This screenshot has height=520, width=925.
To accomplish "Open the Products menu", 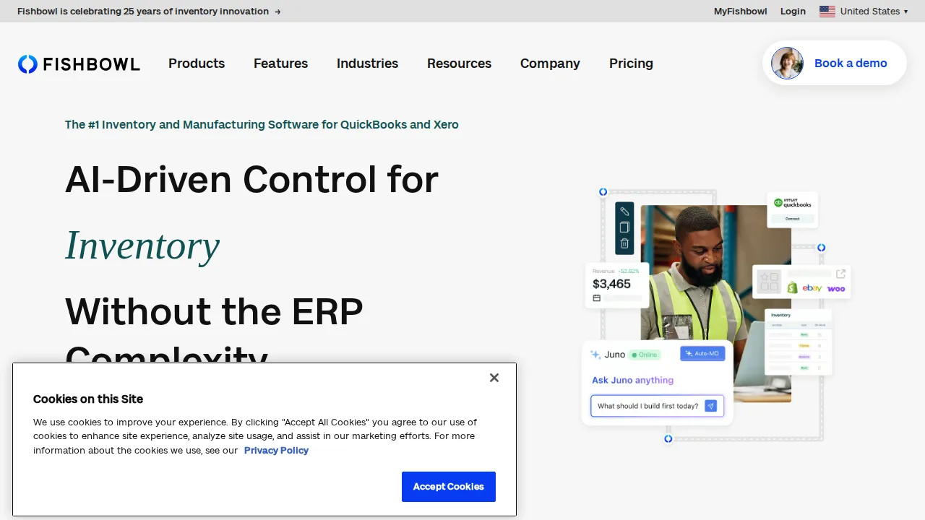I will click(197, 64).
